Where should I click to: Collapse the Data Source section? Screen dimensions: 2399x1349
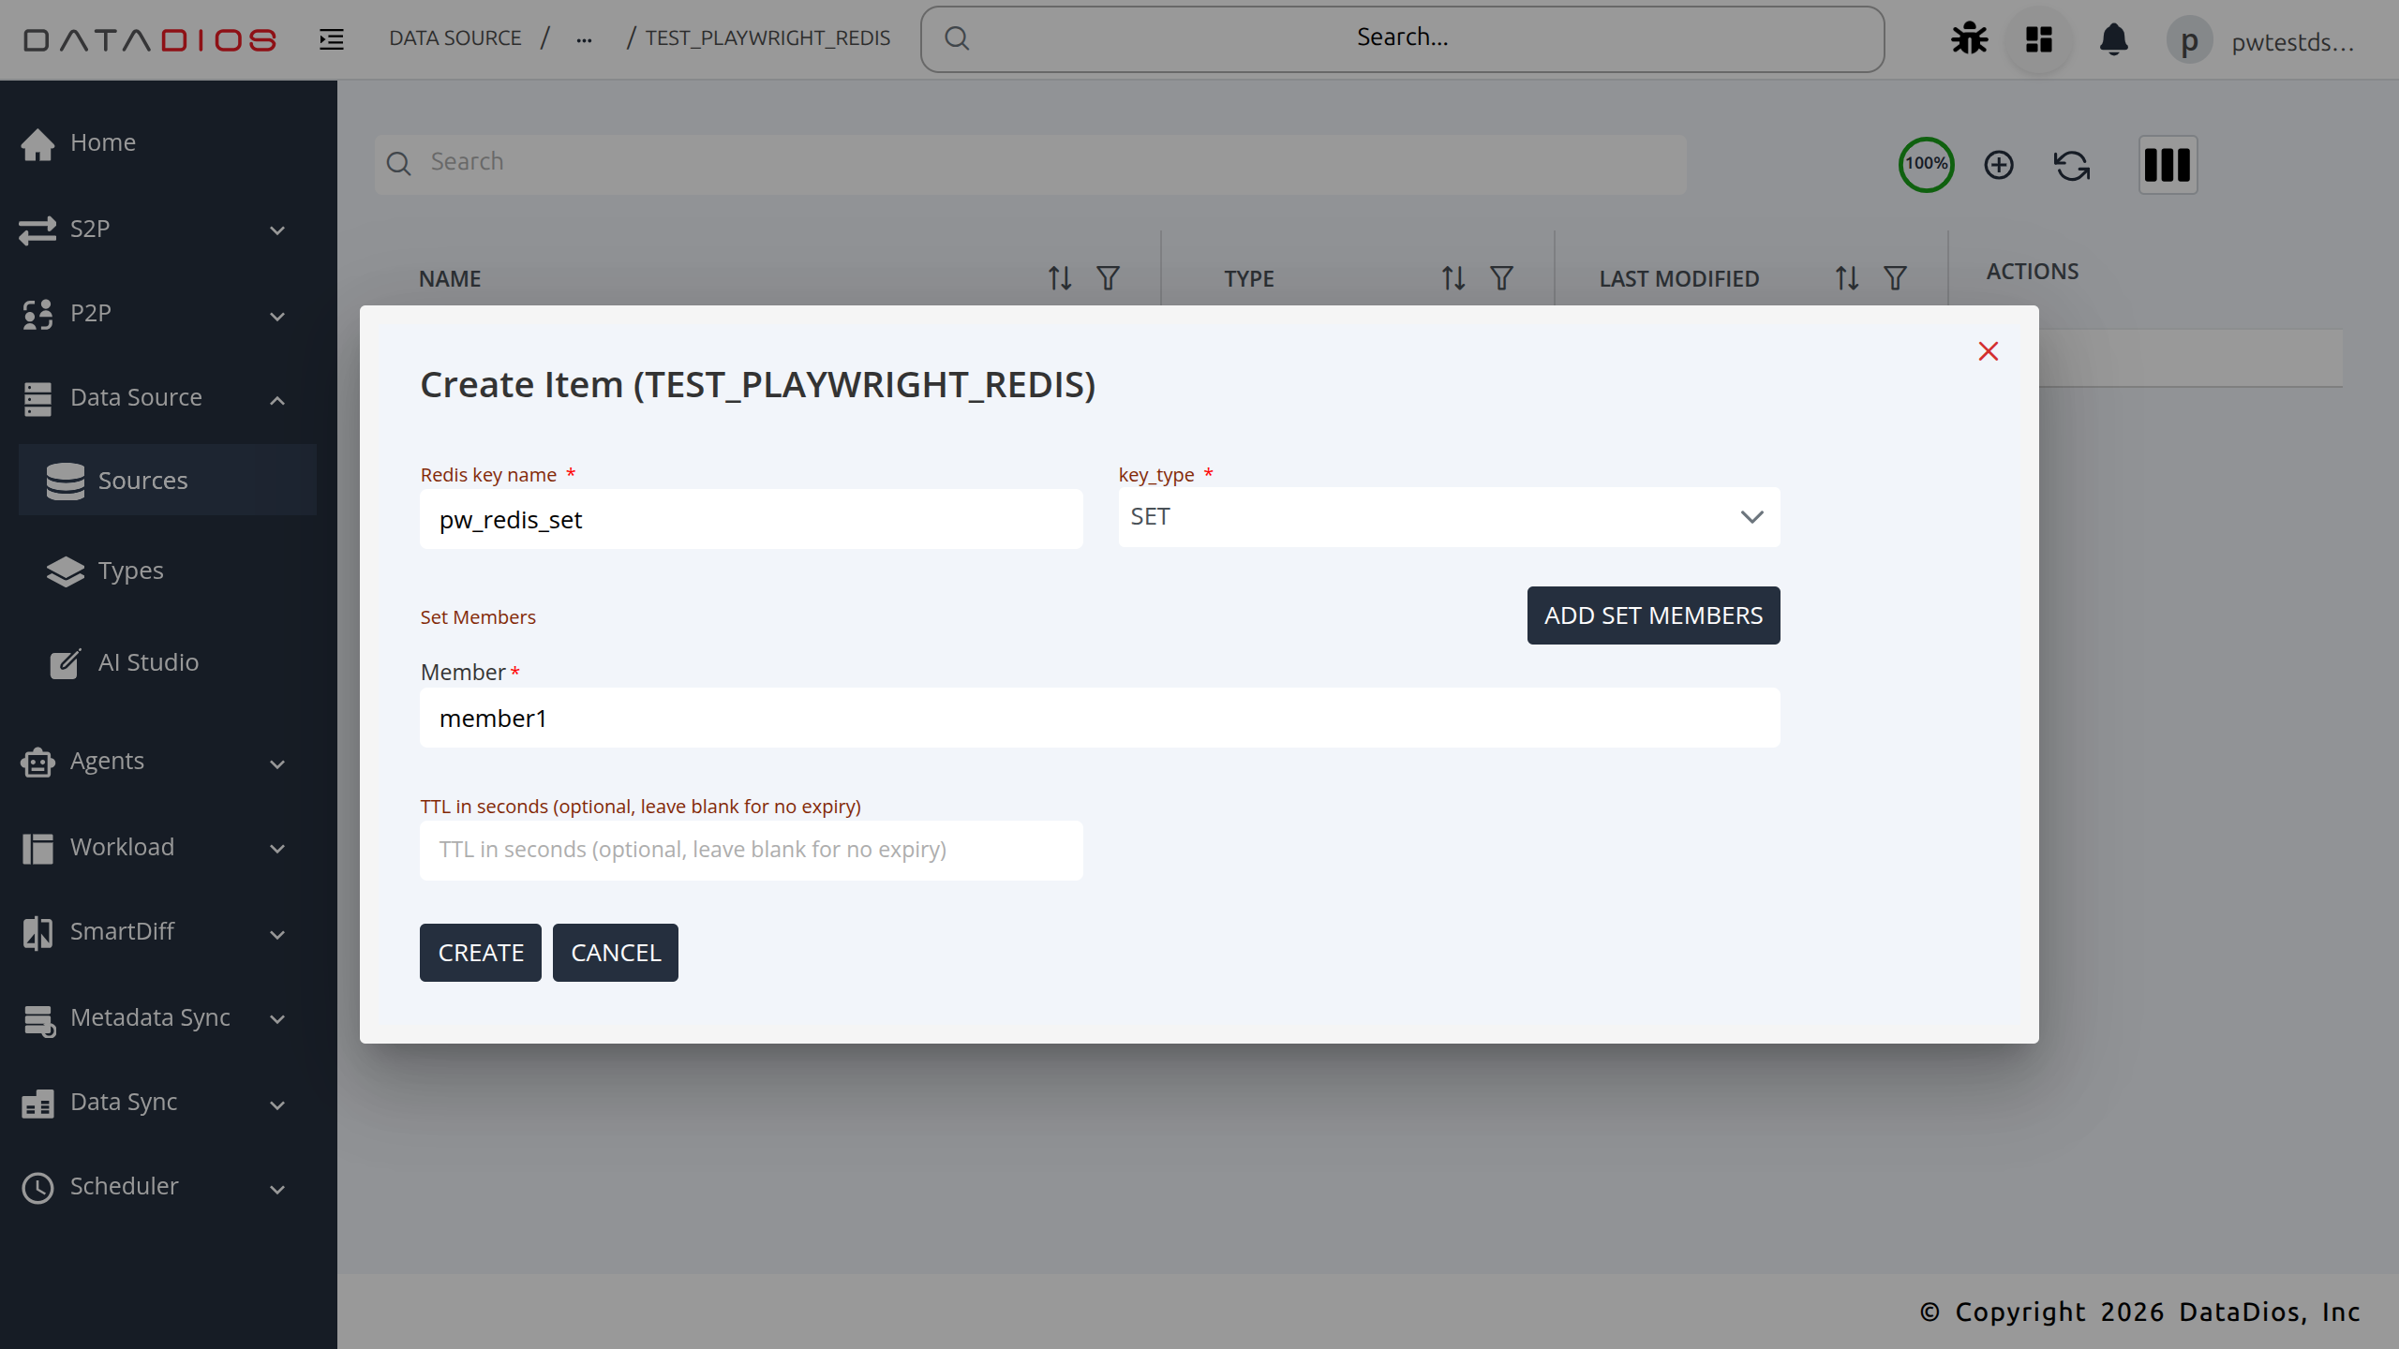point(276,398)
